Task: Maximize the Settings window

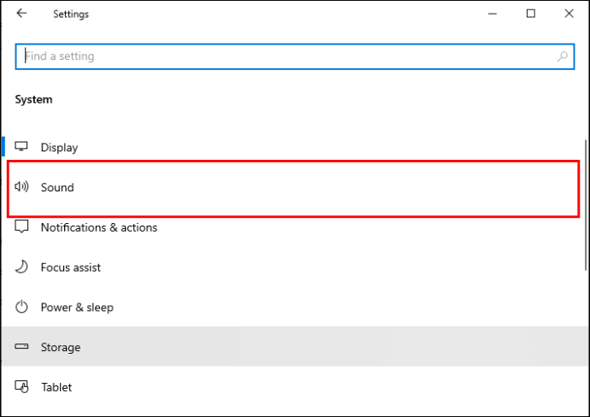Action: 531,14
